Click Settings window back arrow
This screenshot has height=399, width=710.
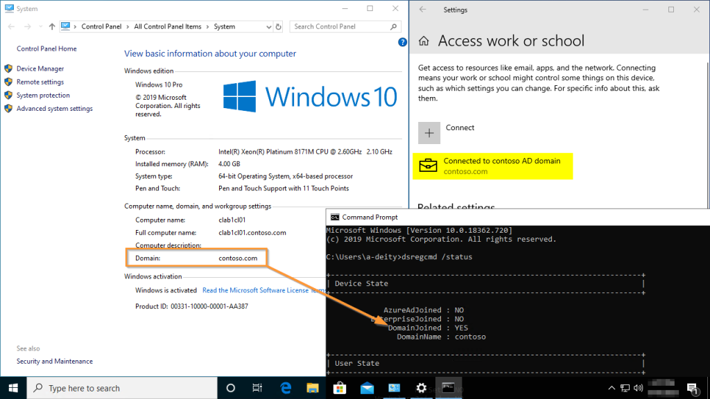tap(422, 10)
